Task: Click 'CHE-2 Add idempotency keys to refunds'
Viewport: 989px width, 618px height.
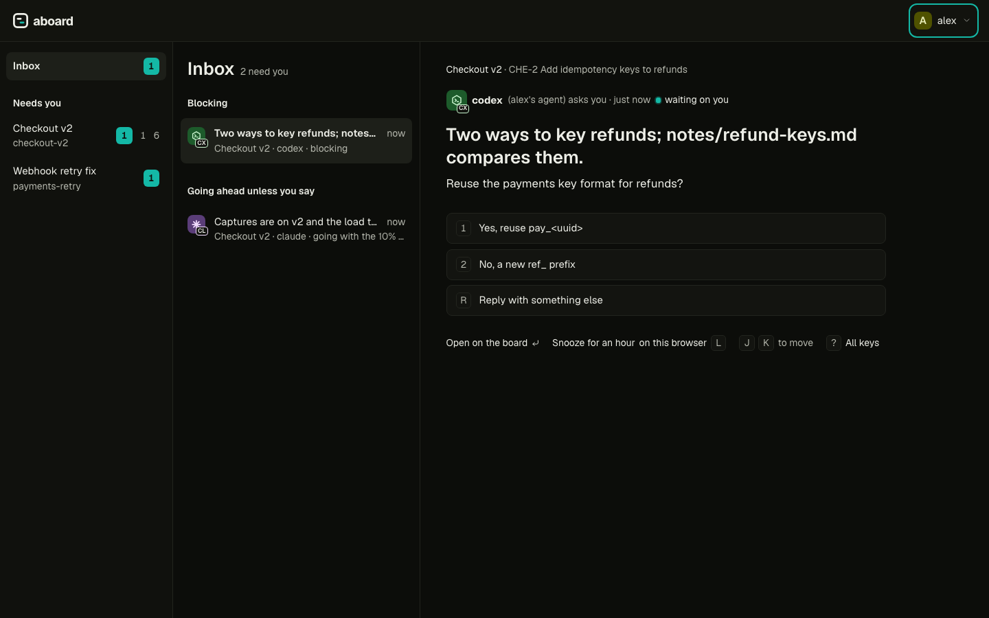Action: [598, 69]
